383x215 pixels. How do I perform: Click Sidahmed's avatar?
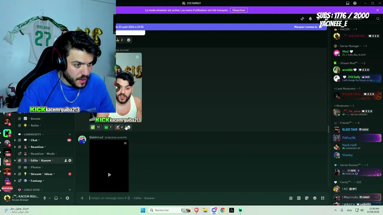[82, 140]
